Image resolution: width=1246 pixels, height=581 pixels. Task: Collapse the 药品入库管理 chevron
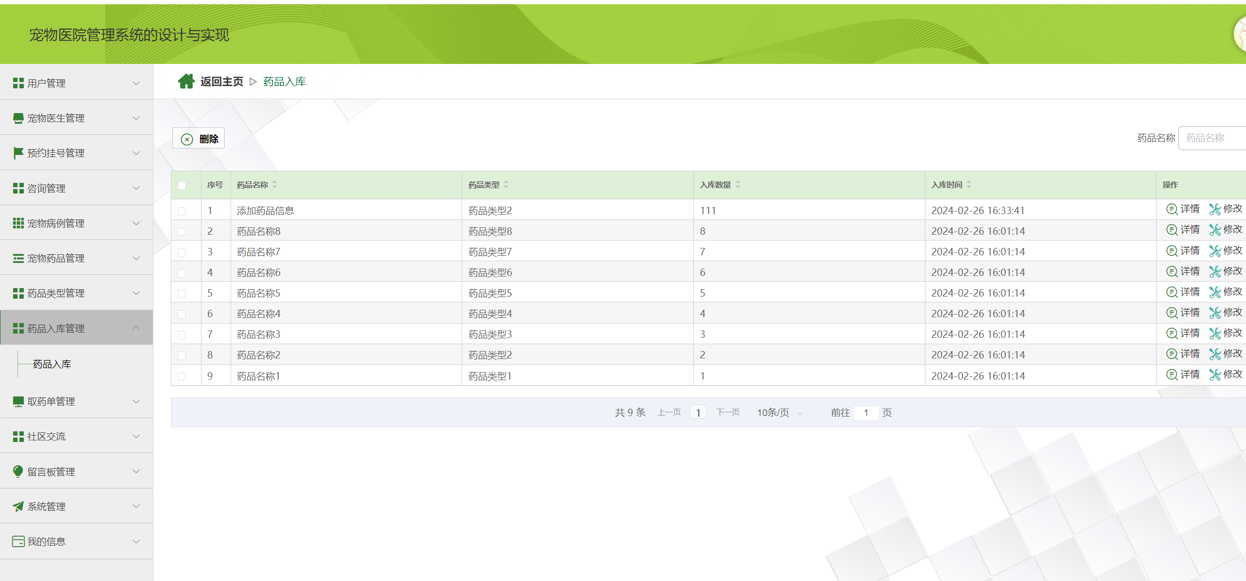click(x=136, y=328)
